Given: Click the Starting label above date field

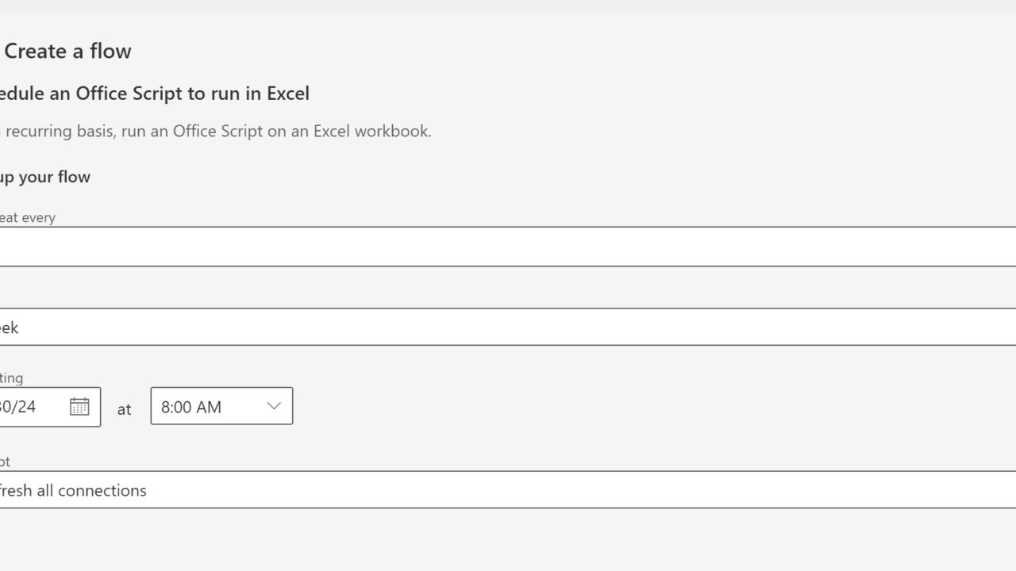Looking at the screenshot, I should 12,377.
